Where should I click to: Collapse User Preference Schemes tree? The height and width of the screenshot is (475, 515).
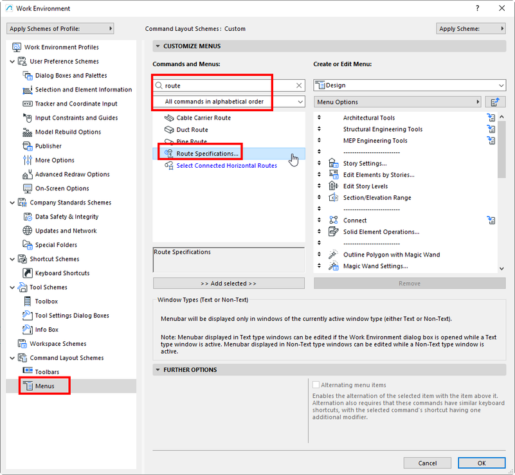[x=12, y=62]
